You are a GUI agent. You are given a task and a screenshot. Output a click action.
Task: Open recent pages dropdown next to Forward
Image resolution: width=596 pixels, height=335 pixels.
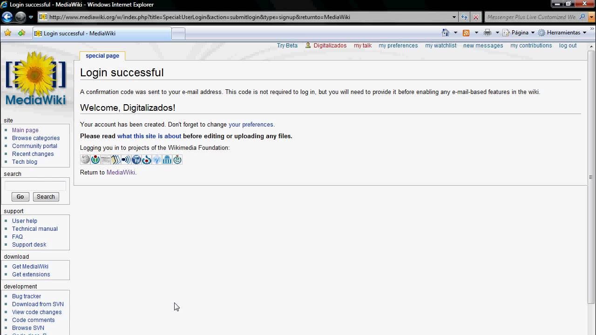31,17
